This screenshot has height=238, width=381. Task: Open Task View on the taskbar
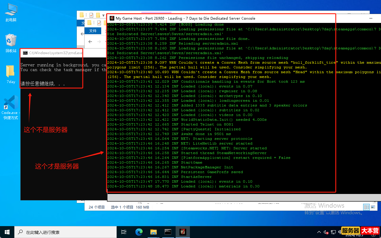click(124, 232)
